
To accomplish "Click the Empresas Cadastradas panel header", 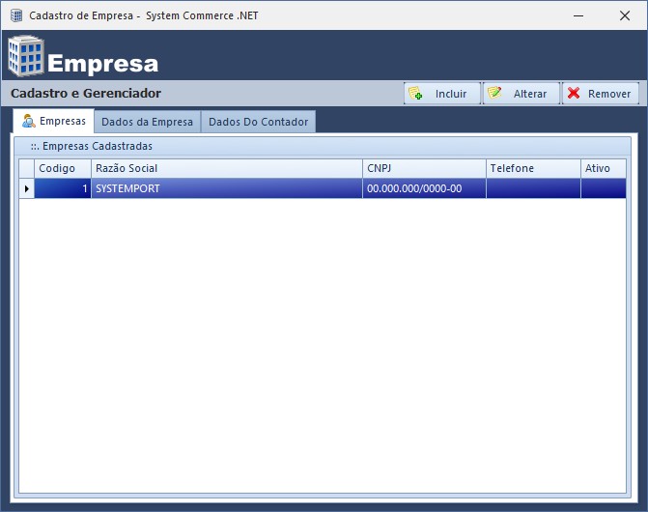I will (x=323, y=146).
